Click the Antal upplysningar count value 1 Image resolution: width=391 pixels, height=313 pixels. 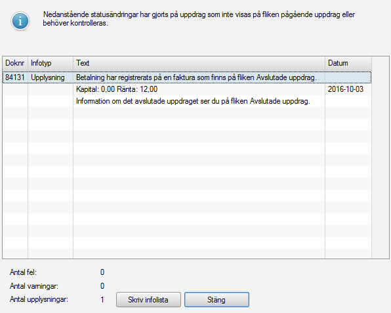(102, 299)
